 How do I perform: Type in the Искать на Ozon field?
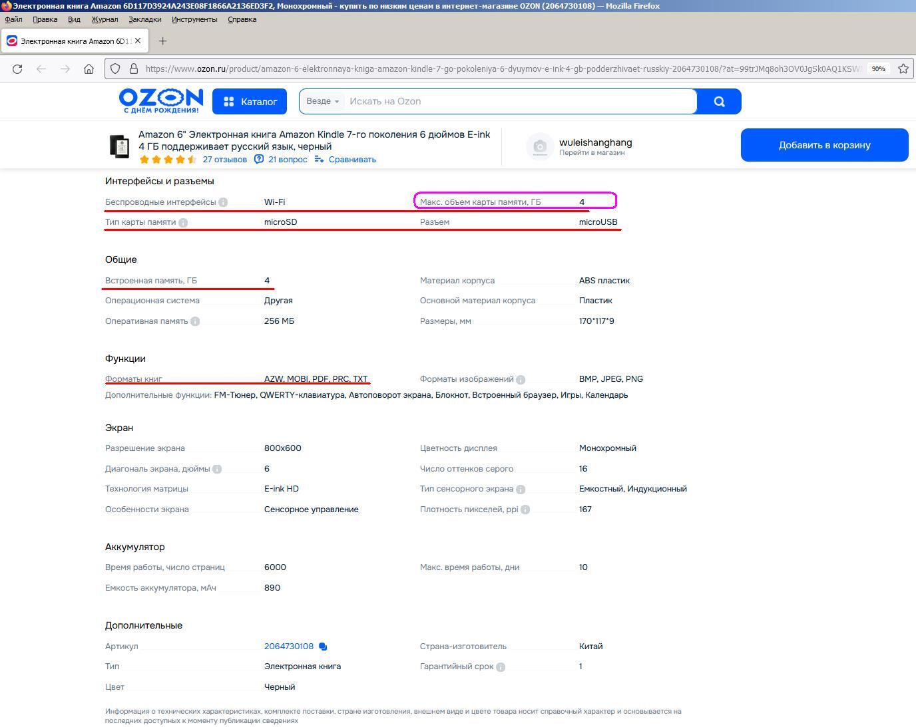[519, 102]
